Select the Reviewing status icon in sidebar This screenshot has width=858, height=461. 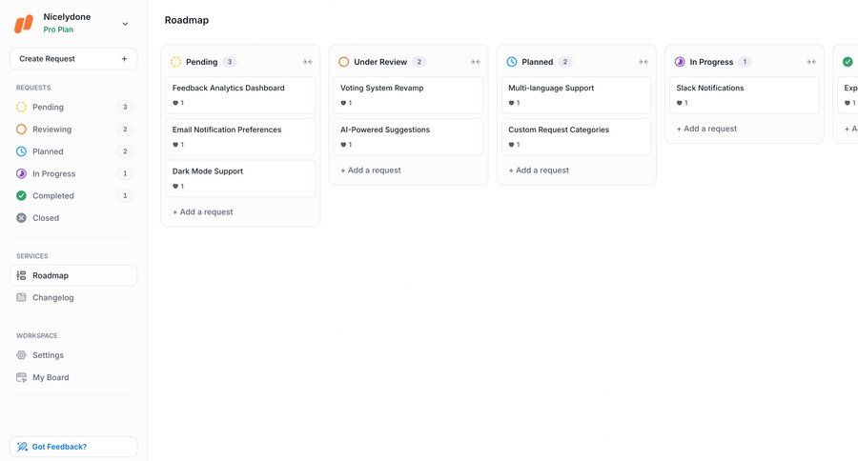22,130
